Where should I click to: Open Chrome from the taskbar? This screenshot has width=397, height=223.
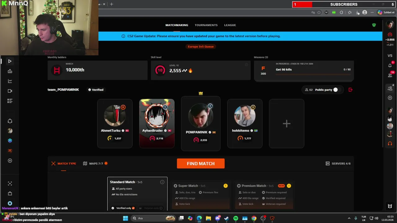(x=254, y=218)
